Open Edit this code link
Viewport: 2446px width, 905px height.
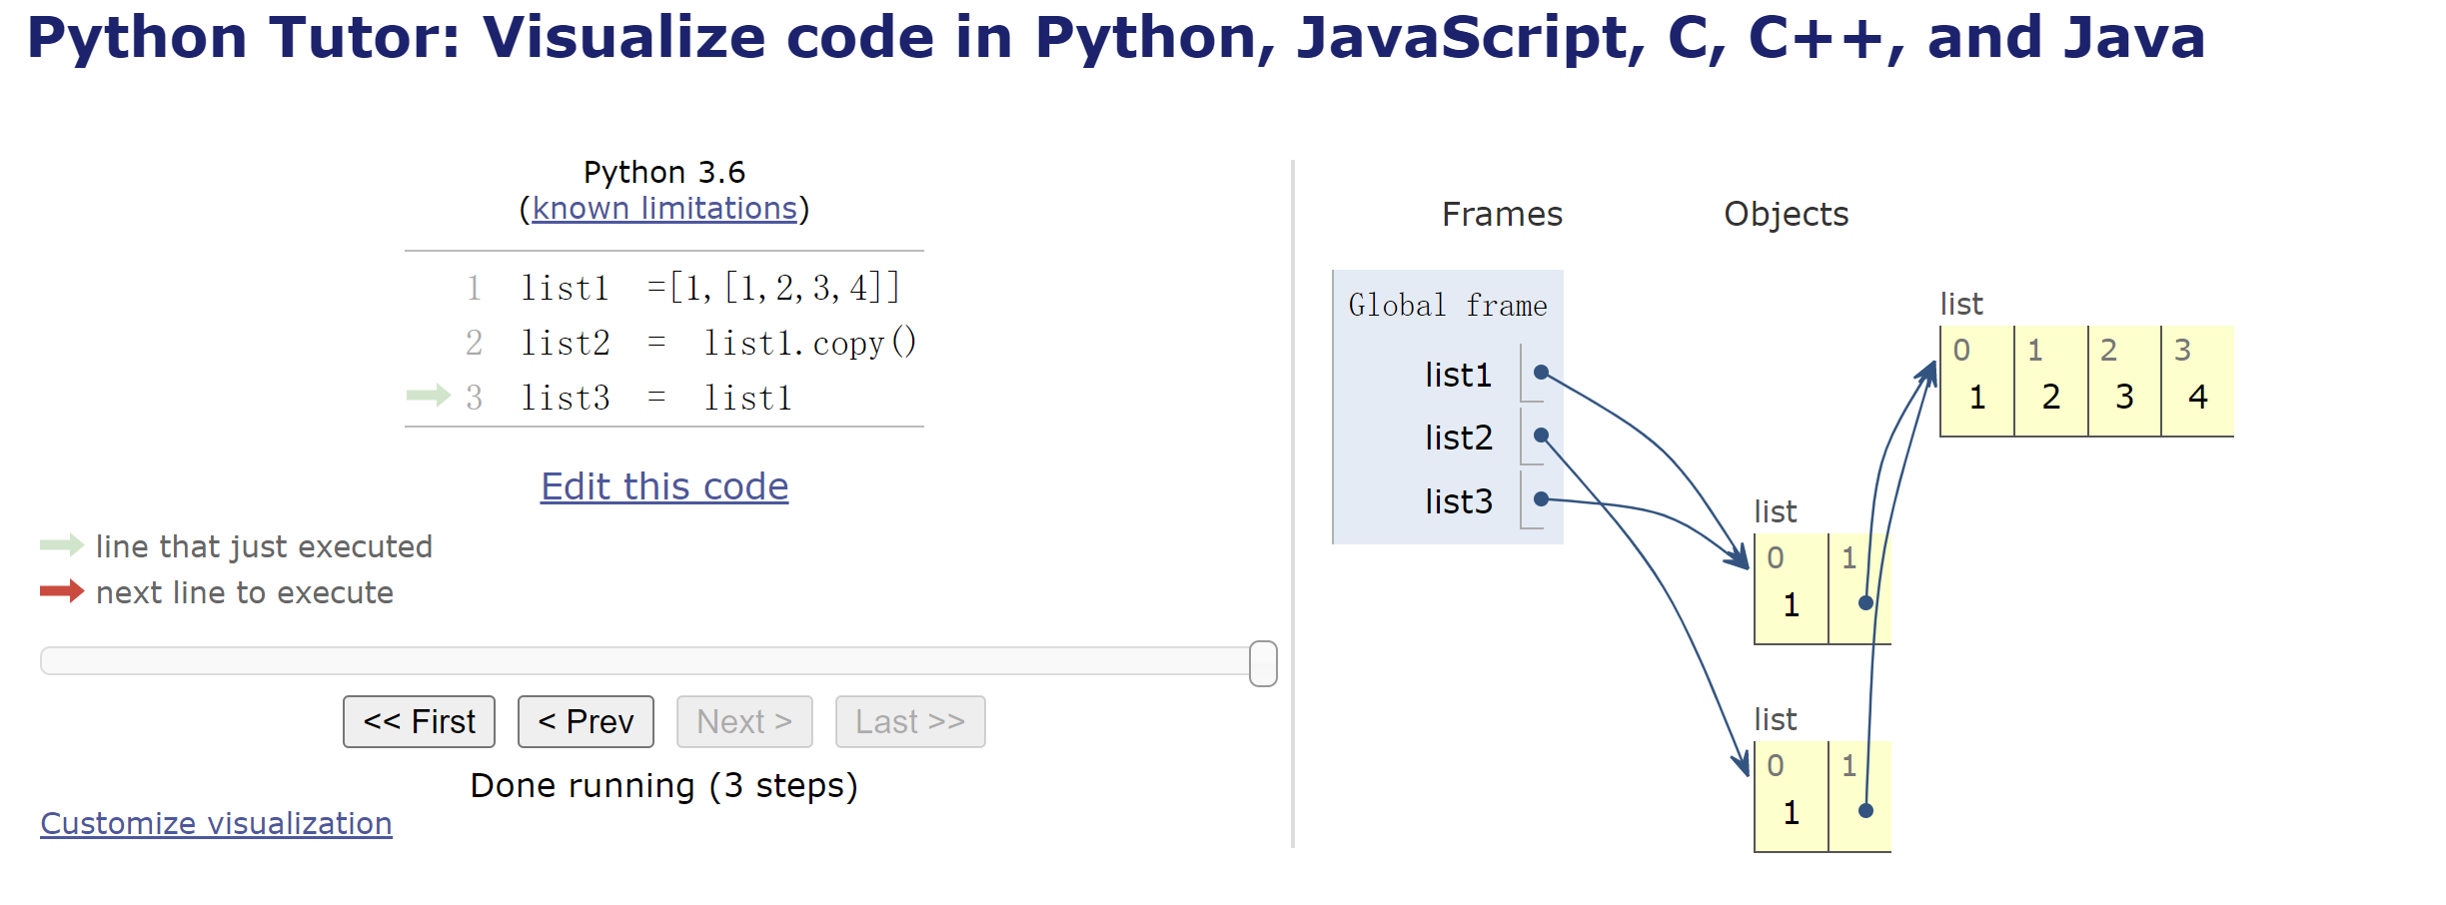coord(664,486)
